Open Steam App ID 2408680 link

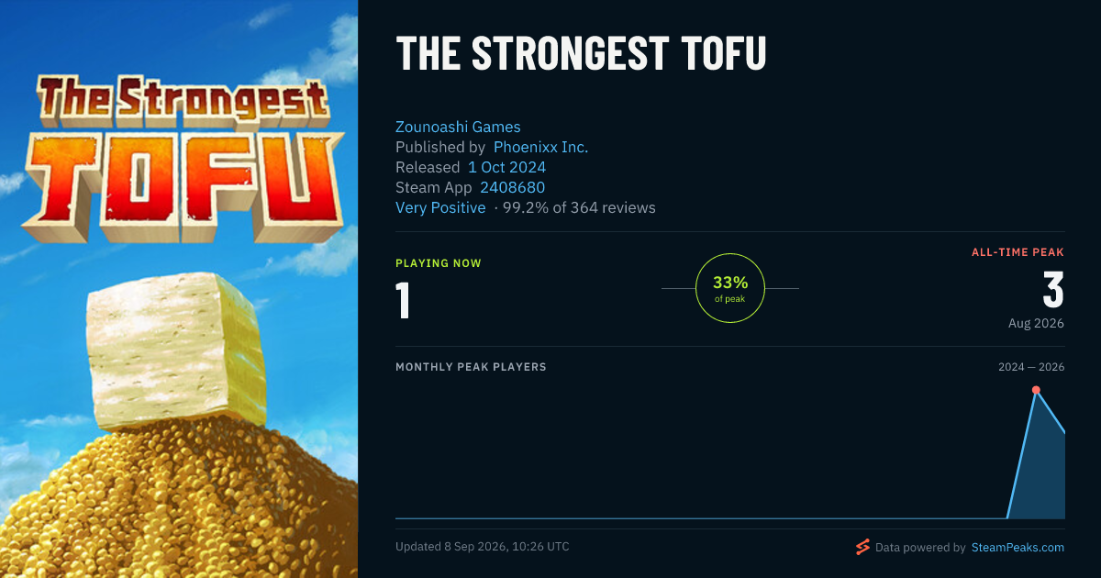click(x=512, y=187)
